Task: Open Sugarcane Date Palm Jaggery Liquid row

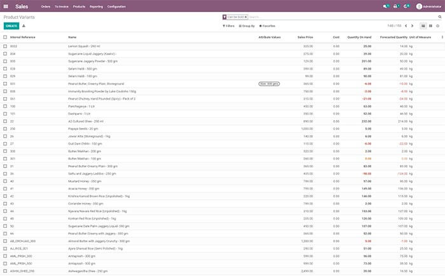Action: tap(222, 226)
